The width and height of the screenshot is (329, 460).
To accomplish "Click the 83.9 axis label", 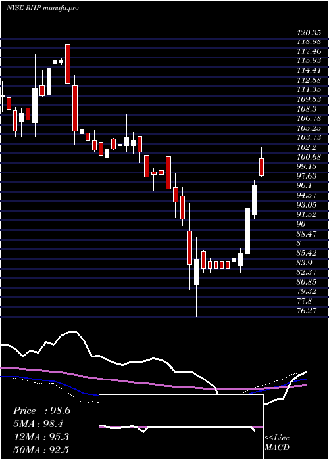I will point(305,262).
